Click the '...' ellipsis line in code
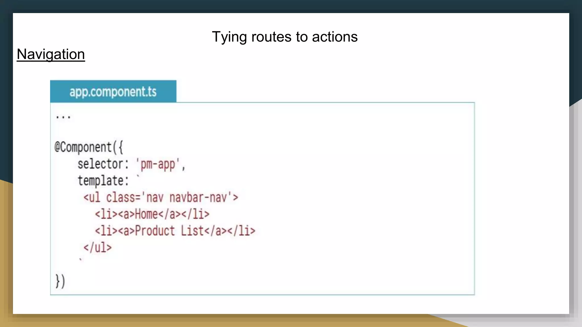 click(63, 117)
